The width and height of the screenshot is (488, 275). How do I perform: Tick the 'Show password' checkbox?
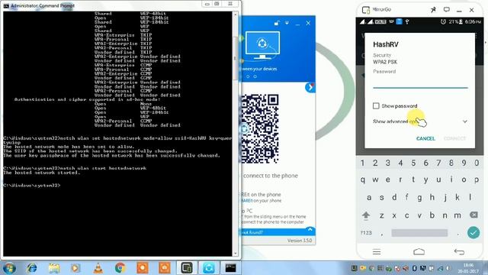click(376, 106)
